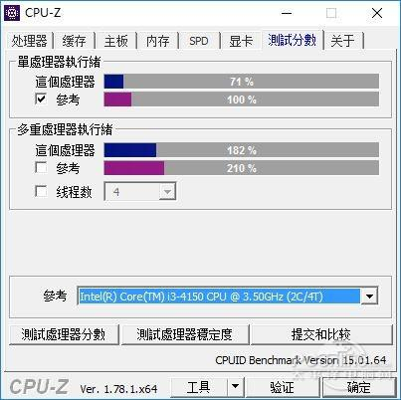This screenshot has width=401, height=400.
Task: Start 測試處理器穩定度 stress test
Action: (x=185, y=334)
